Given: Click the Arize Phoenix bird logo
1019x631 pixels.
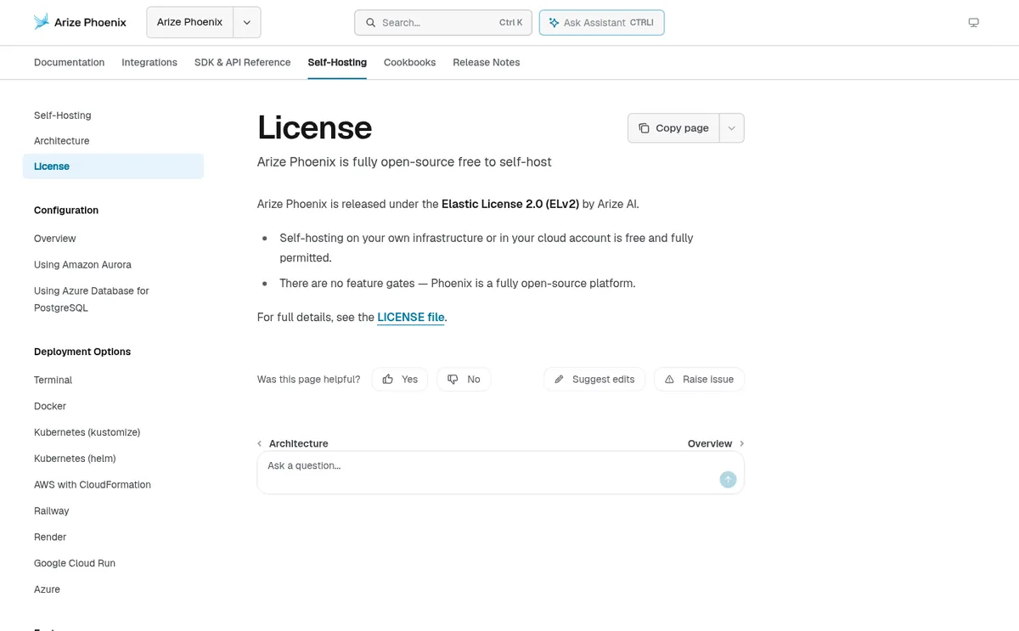Looking at the screenshot, I should pyautogui.click(x=41, y=22).
